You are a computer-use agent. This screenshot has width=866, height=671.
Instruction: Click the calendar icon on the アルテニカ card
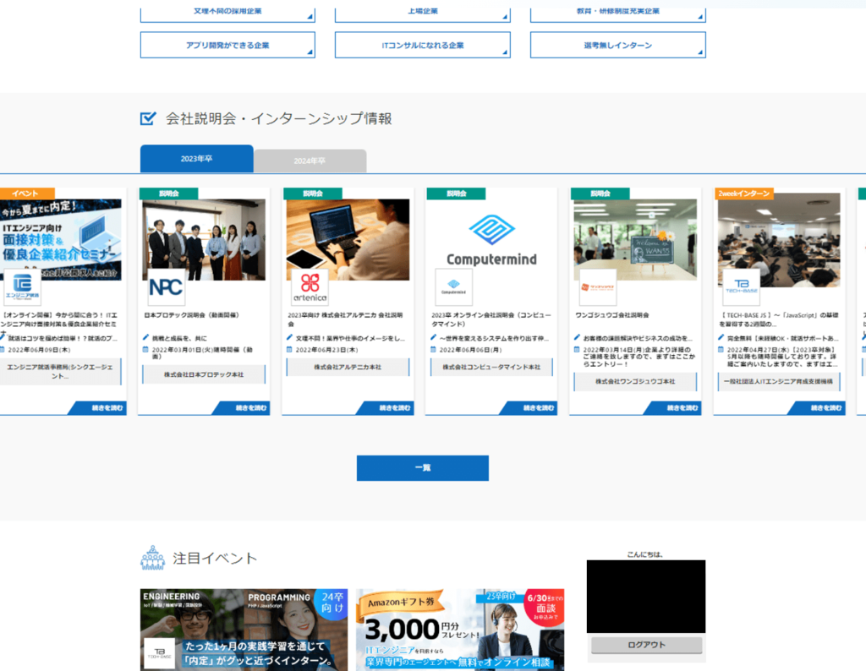[289, 350]
